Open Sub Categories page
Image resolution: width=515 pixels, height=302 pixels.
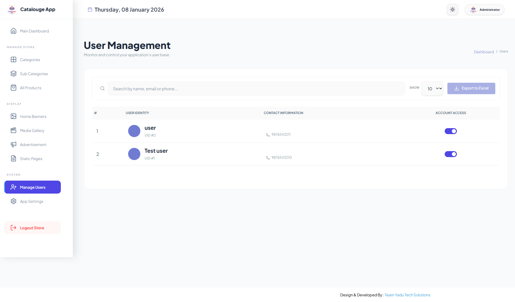tap(32, 74)
